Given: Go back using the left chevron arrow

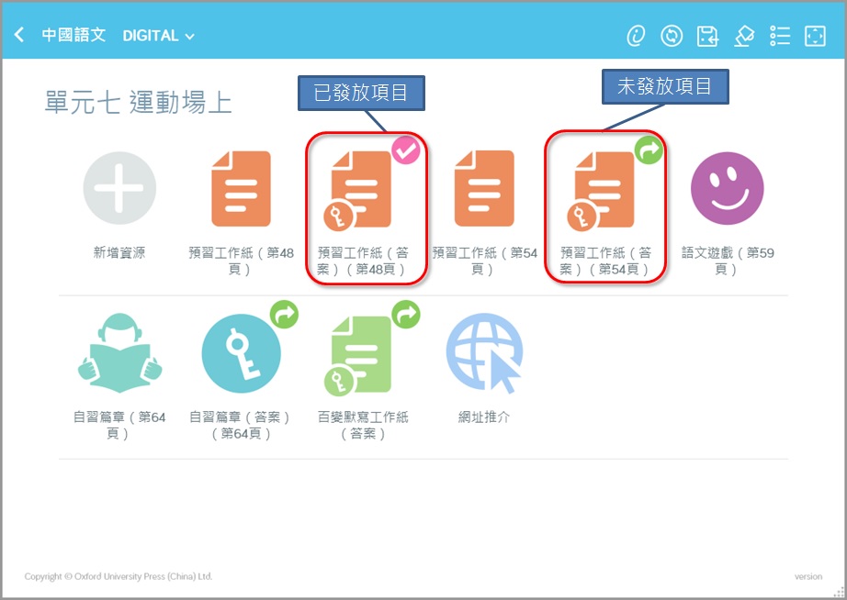Looking at the screenshot, I should pyautogui.click(x=19, y=35).
